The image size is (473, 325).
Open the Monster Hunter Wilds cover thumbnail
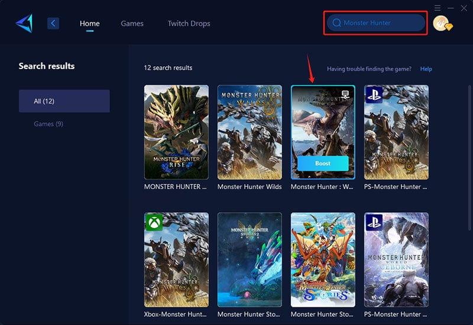tap(250, 132)
